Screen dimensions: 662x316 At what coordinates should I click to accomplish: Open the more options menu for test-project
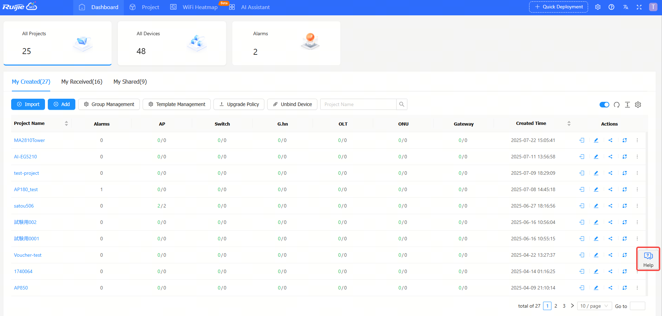click(x=637, y=173)
